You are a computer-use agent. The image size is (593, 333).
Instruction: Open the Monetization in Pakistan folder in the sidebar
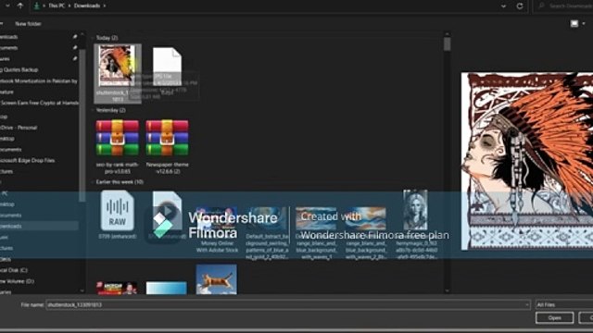pyautogui.click(x=39, y=80)
